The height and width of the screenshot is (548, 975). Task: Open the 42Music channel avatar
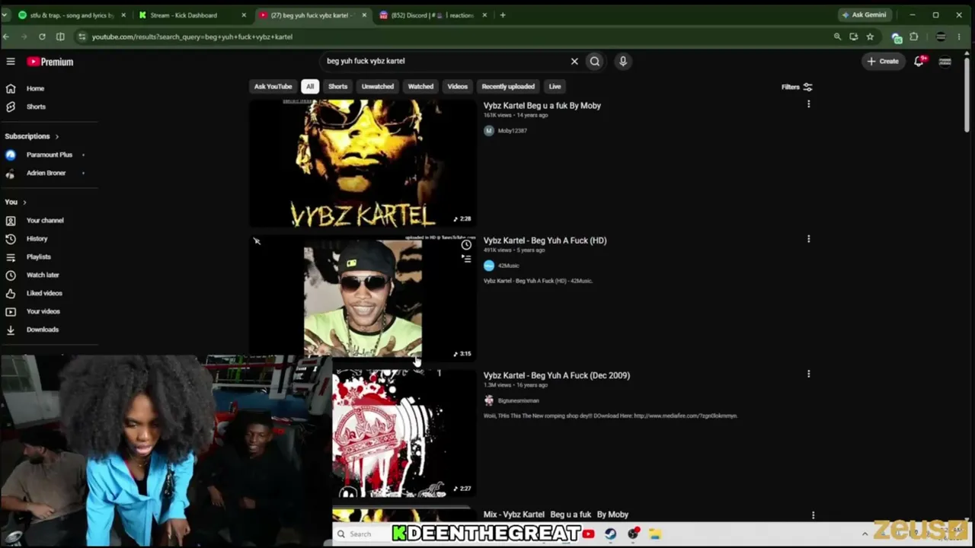(489, 266)
